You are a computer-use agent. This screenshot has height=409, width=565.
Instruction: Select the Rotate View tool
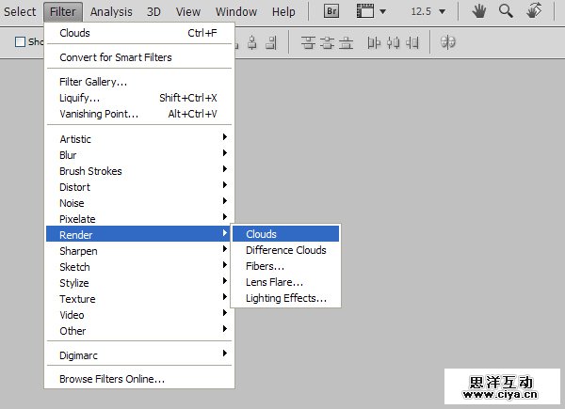(x=533, y=12)
